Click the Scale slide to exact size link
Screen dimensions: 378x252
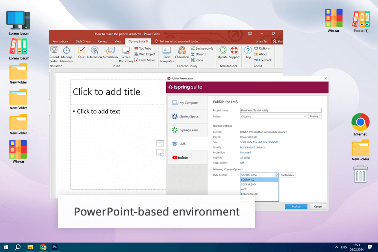click(x=259, y=142)
